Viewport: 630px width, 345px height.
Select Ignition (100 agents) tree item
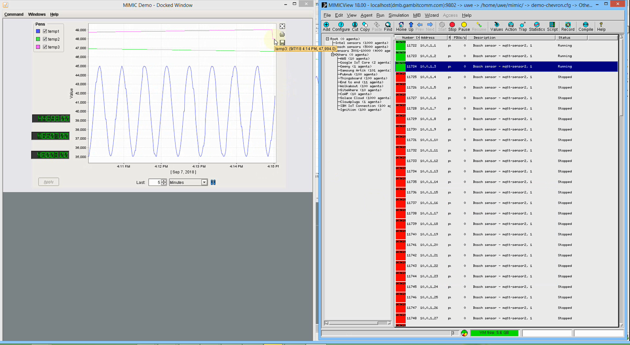(x=360, y=110)
